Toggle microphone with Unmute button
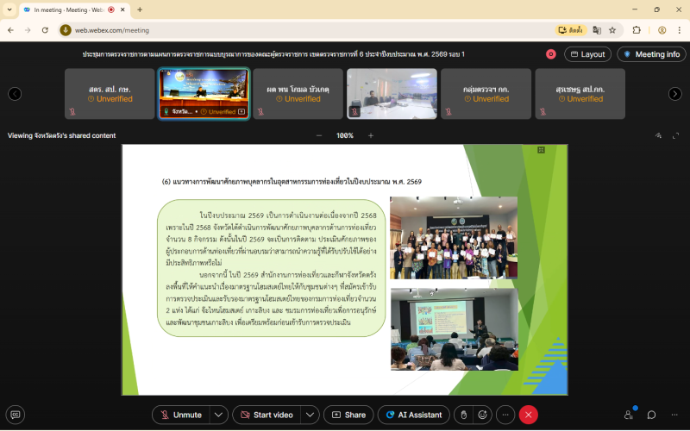 180,415
